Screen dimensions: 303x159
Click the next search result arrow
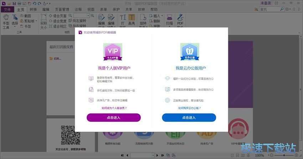pos(299,9)
